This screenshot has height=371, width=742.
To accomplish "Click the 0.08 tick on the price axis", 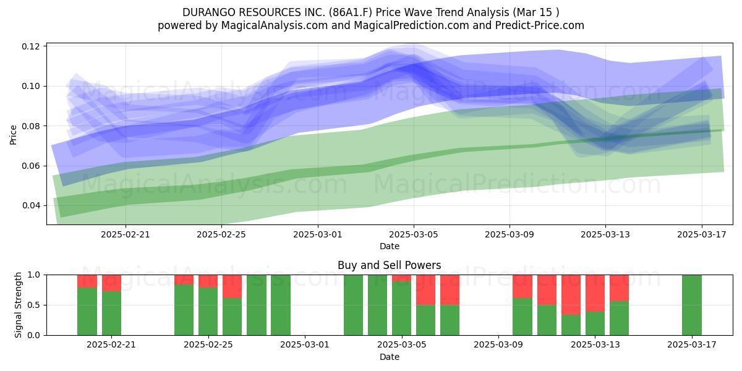I will click(x=32, y=126).
